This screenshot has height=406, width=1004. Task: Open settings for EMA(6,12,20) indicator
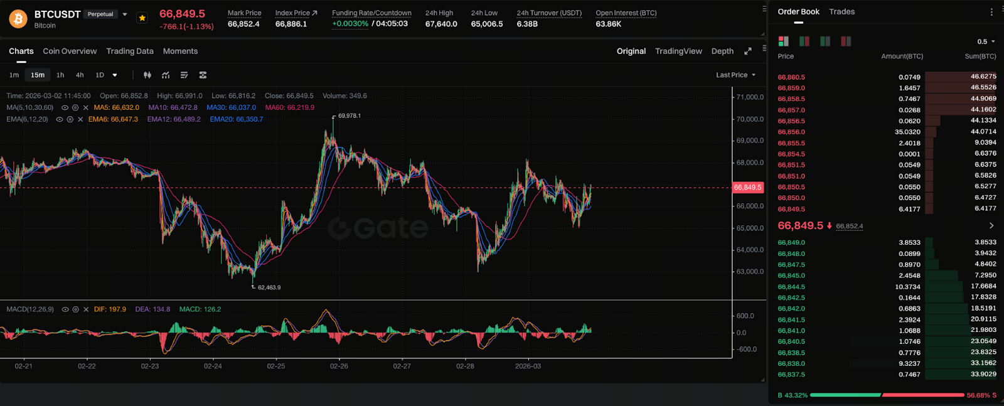(70, 119)
